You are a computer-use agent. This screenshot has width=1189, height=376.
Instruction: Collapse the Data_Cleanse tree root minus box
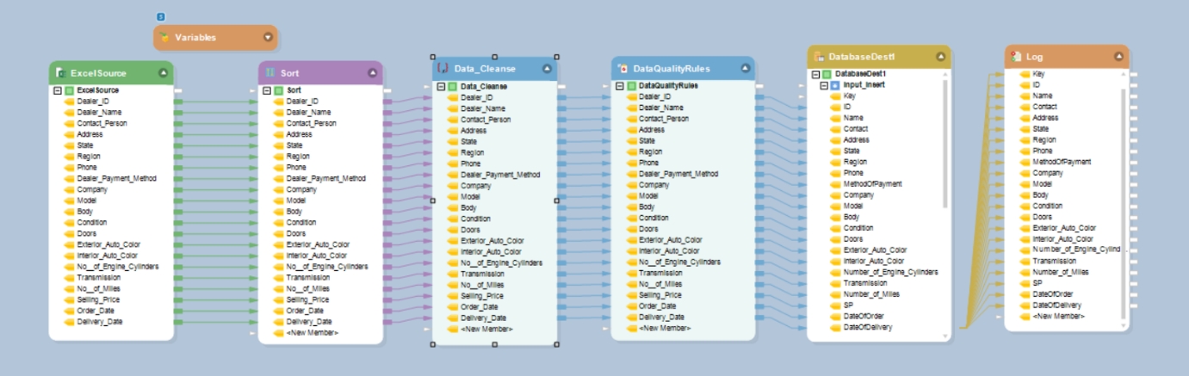441,86
